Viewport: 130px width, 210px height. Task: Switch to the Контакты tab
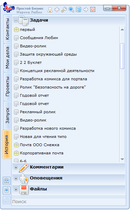[8, 29]
